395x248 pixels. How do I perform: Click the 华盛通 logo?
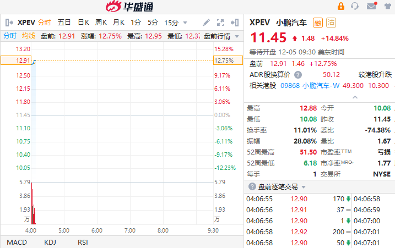[129, 6]
